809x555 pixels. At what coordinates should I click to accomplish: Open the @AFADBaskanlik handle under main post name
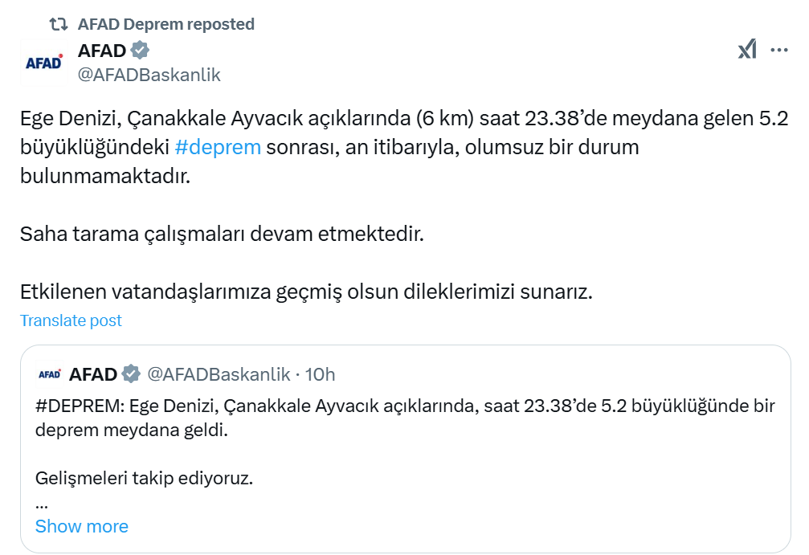(x=149, y=75)
